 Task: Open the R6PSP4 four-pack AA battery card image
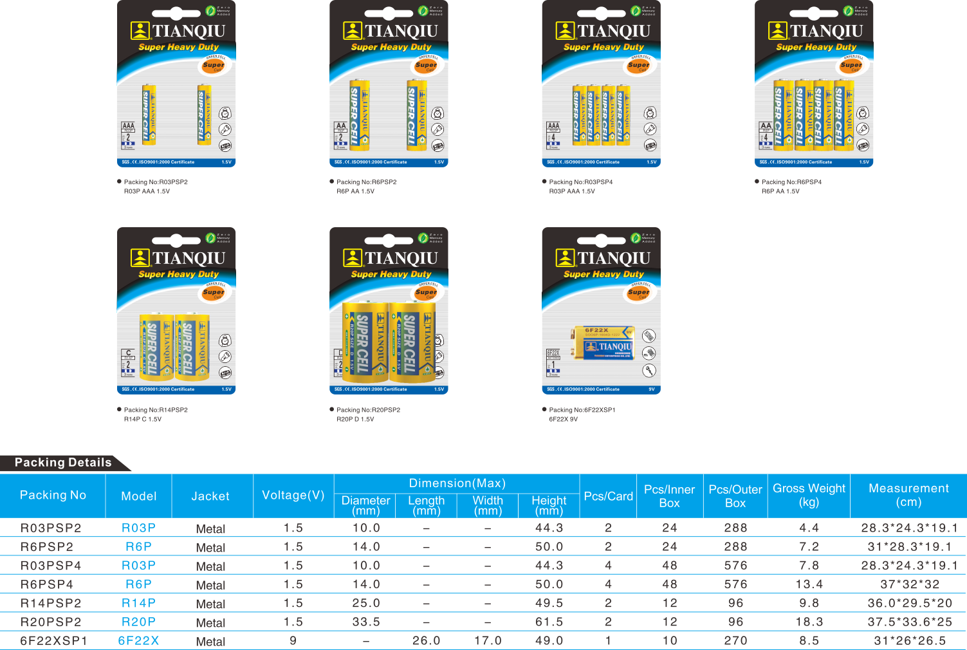click(x=814, y=84)
